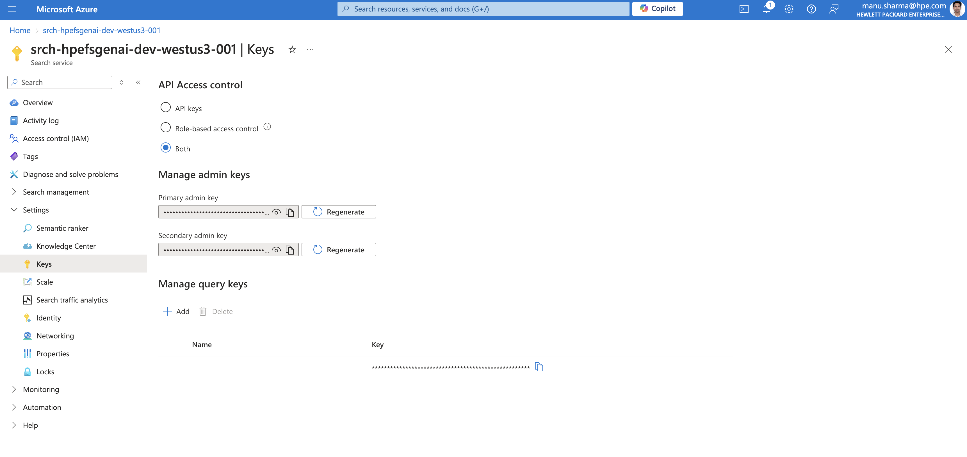Viewport: 967px width, 457px height.
Task: Open portal settings gear
Action: (x=789, y=9)
